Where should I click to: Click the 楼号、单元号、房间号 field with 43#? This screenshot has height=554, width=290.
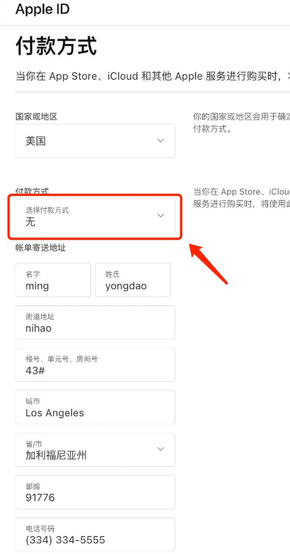click(95, 365)
